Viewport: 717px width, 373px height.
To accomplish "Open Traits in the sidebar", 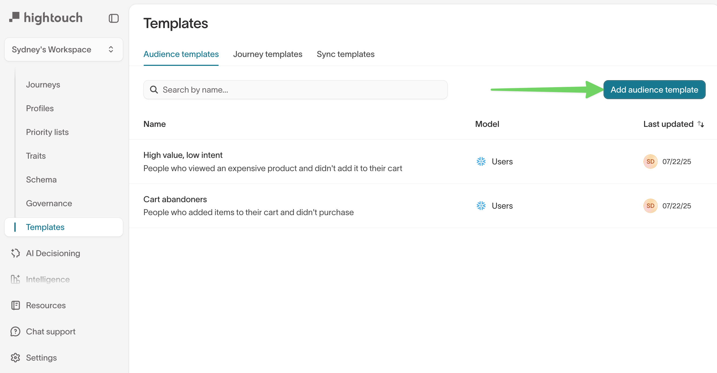I will coord(36,156).
